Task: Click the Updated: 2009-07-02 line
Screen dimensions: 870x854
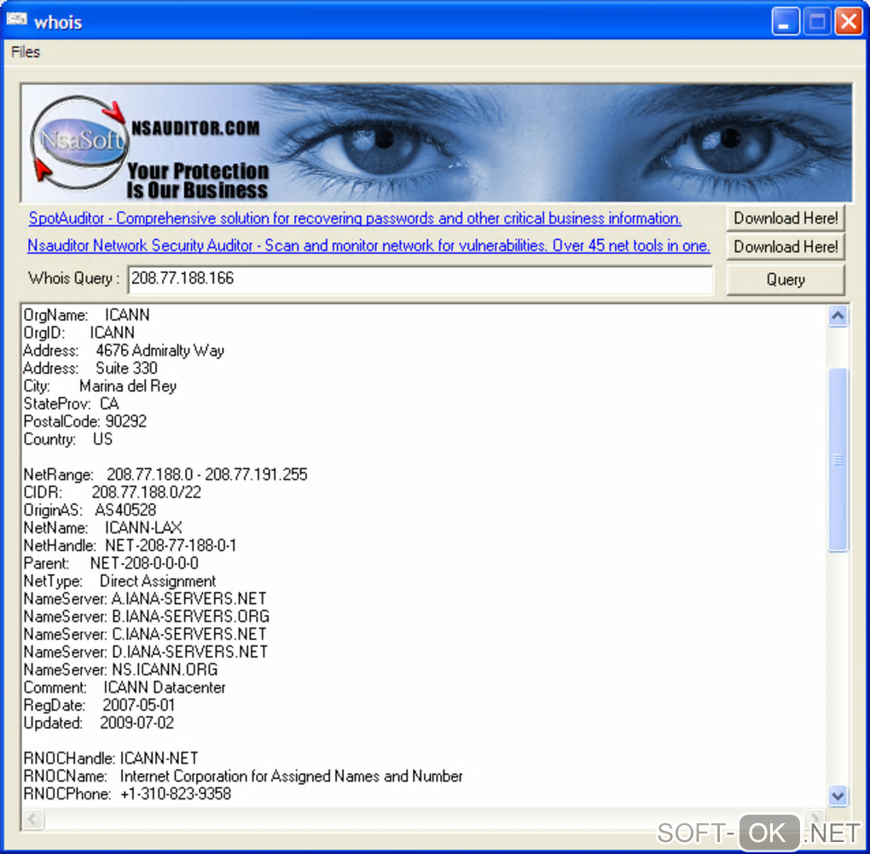Action: [99, 723]
